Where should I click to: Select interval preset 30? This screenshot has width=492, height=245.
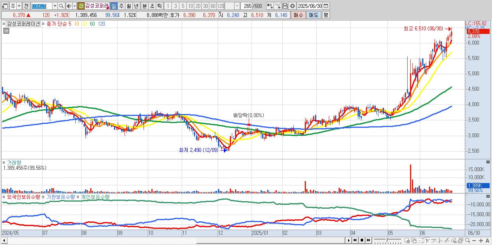click(x=205, y=6)
